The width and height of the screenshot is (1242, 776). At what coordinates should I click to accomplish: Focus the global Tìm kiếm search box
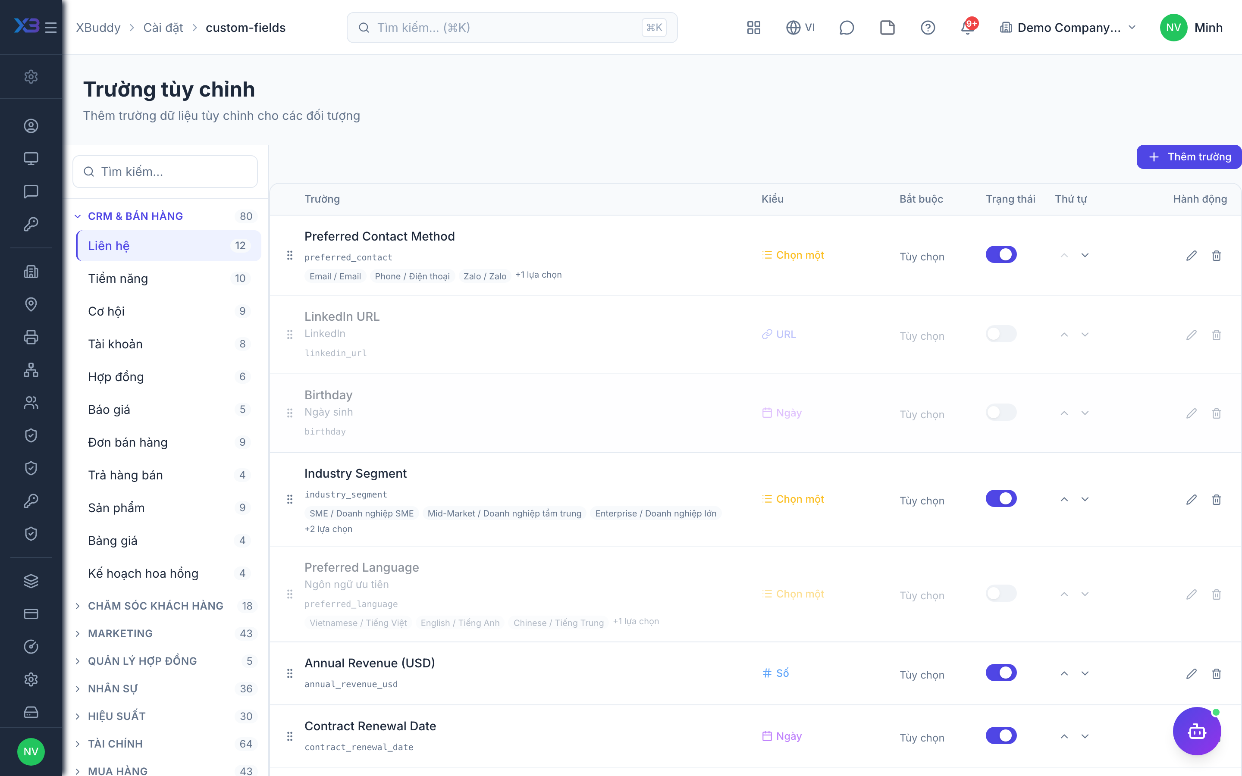click(512, 27)
